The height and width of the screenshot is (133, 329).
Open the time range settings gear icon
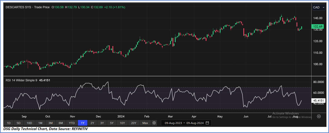tap(154, 123)
